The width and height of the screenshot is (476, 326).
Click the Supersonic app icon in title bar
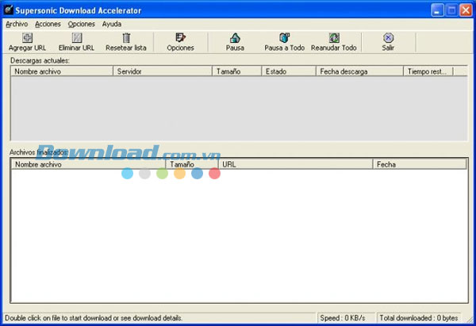pyautogui.click(x=8, y=10)
